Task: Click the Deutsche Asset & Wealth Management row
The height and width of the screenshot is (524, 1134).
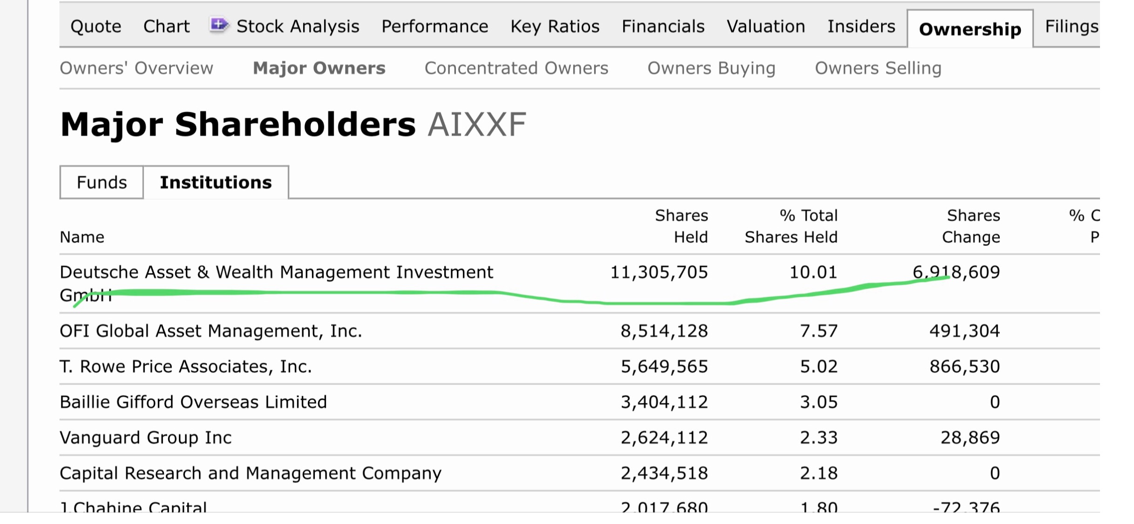Action: pyautogui.click(x=276, y=272)
